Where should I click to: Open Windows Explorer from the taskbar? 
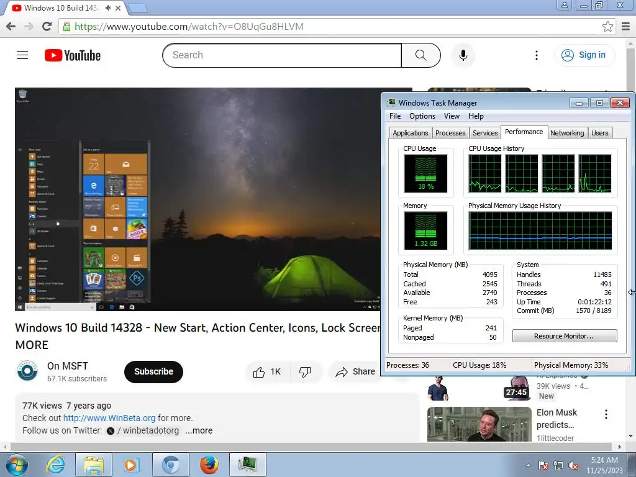(x=94, y=465)
